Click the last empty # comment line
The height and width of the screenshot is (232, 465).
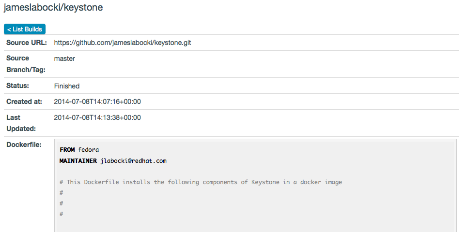[62, 214]
